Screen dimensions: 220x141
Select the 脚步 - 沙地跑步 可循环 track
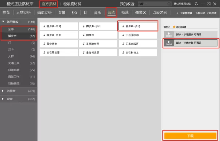tap(191, 35)
